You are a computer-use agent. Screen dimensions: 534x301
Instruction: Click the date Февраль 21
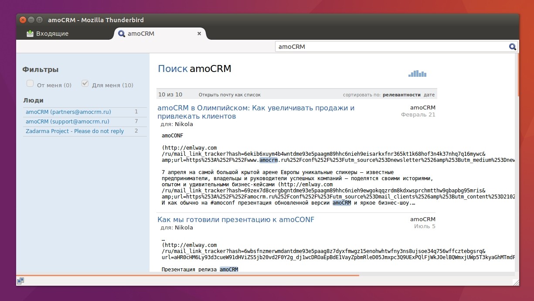click(418, 115)
